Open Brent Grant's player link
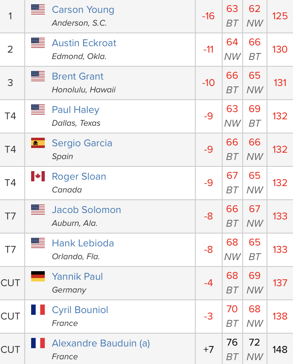 (78, 76)
